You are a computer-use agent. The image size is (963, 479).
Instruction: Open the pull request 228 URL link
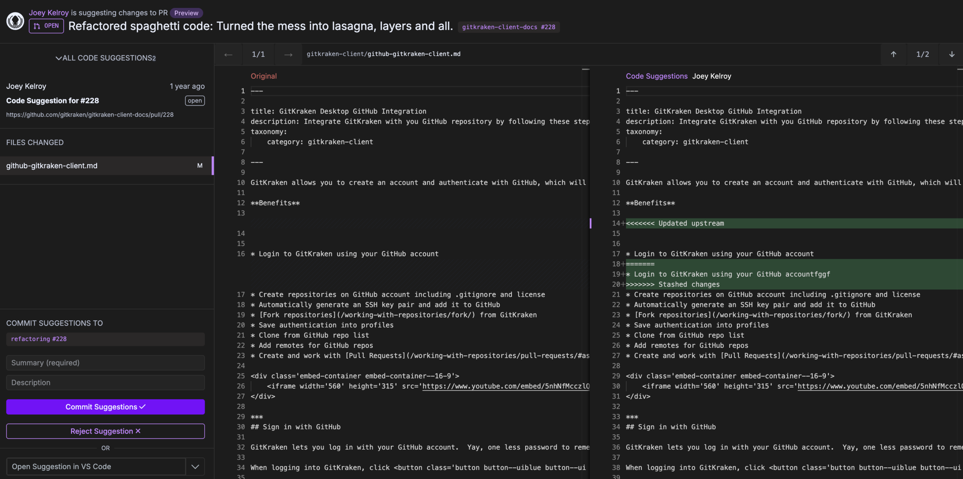tap(90, 114)
